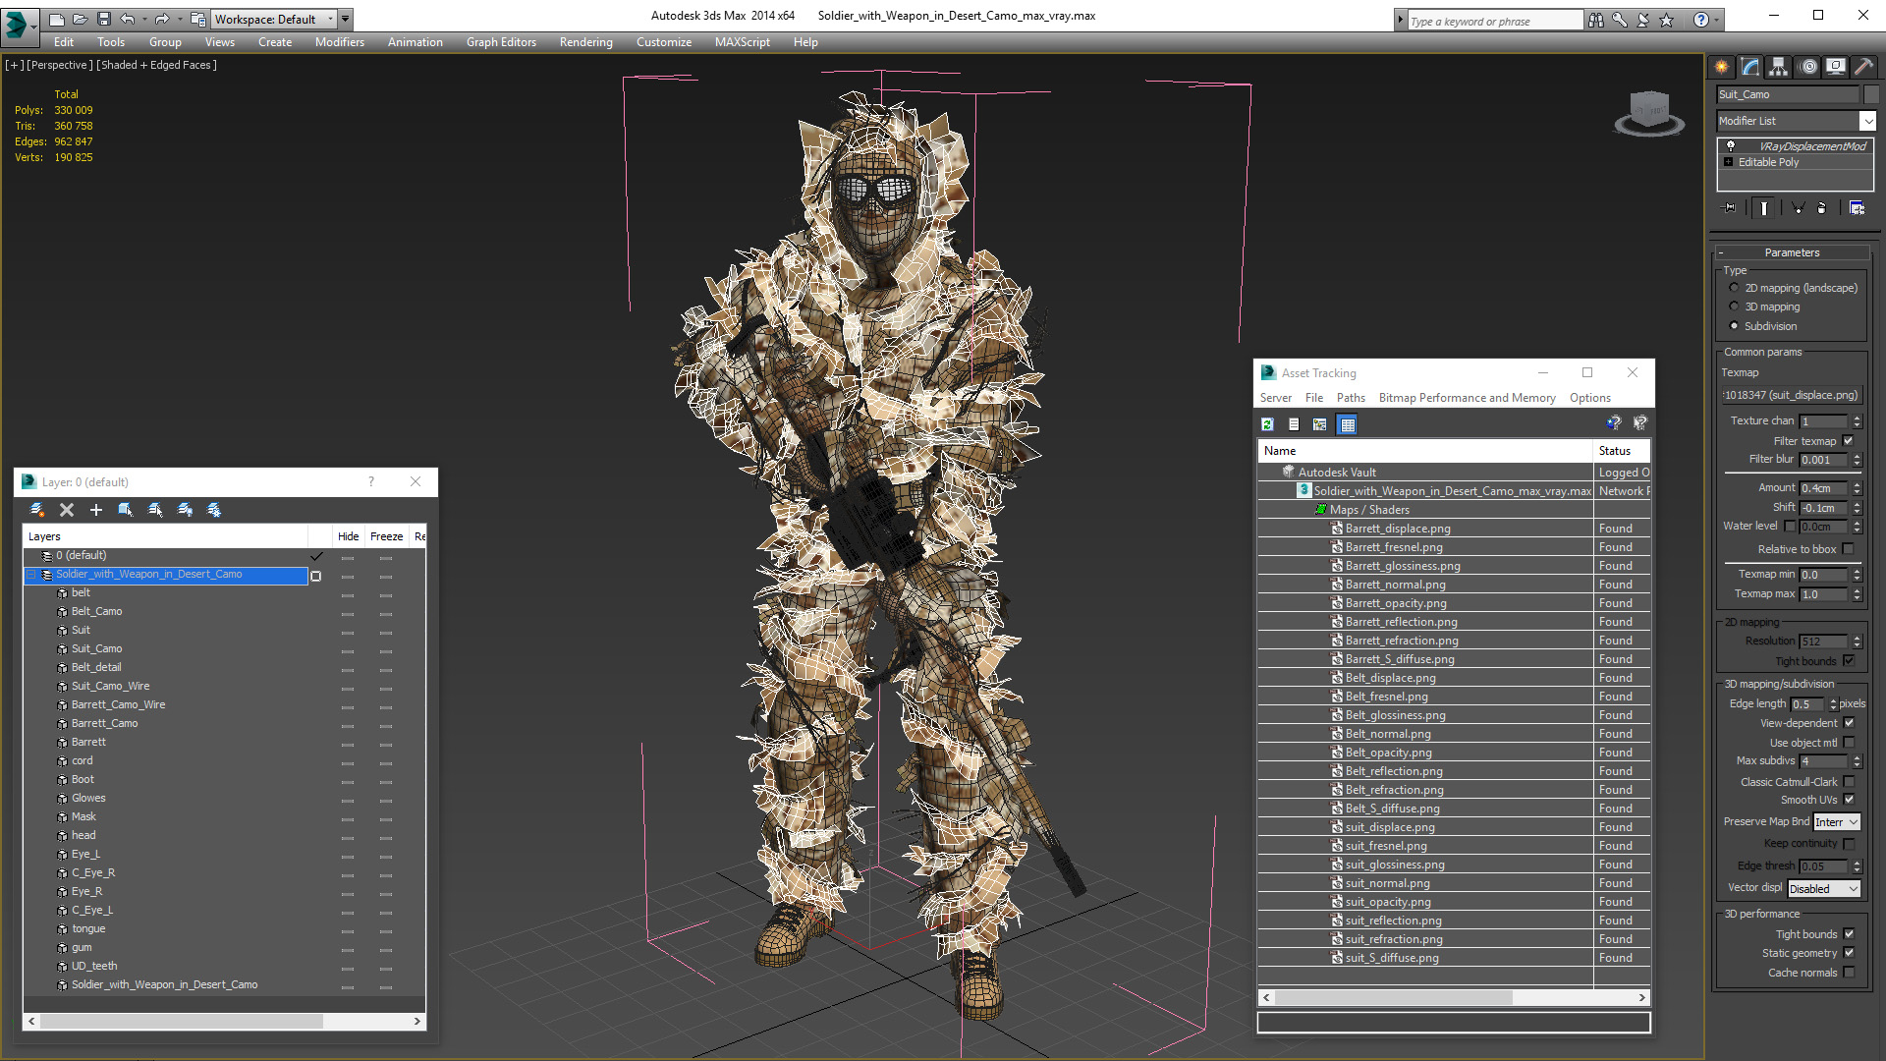Click Create New Layer icon in layer toolbar

(37, 510)
